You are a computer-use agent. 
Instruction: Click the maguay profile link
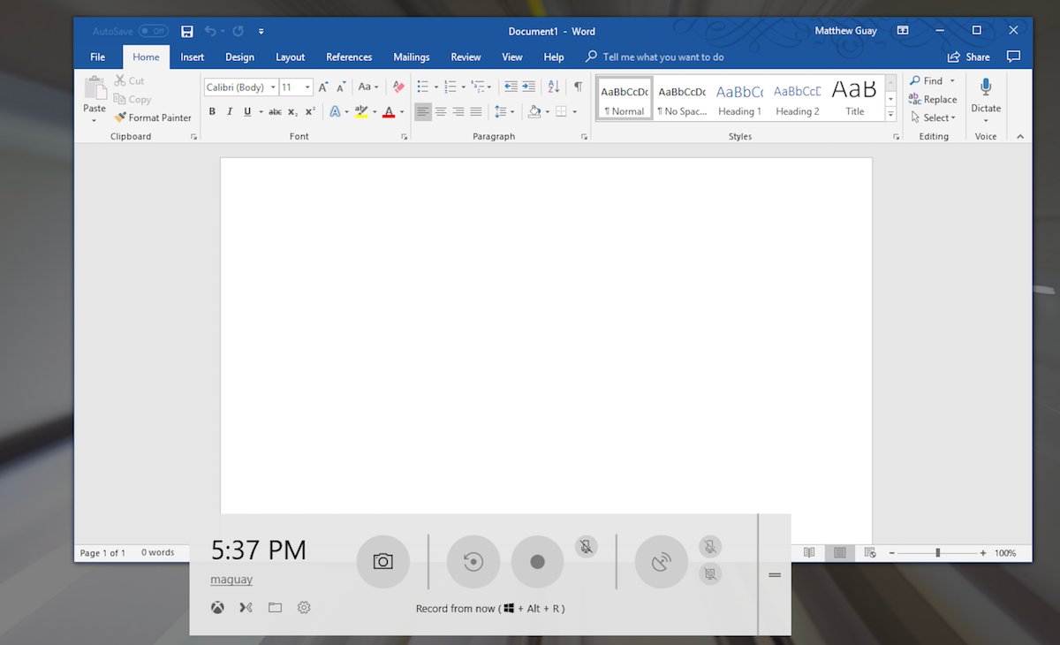pos(231,580)
